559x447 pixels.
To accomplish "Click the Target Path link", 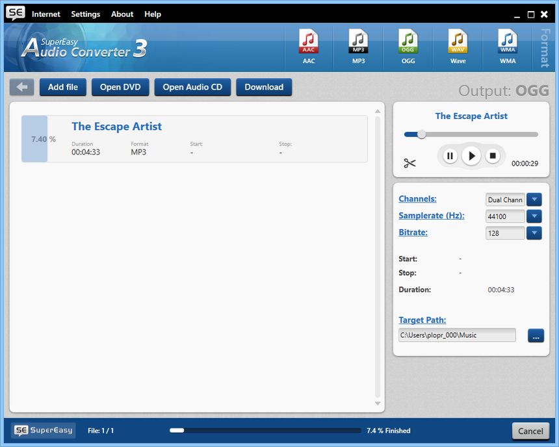I will (422, 320).
